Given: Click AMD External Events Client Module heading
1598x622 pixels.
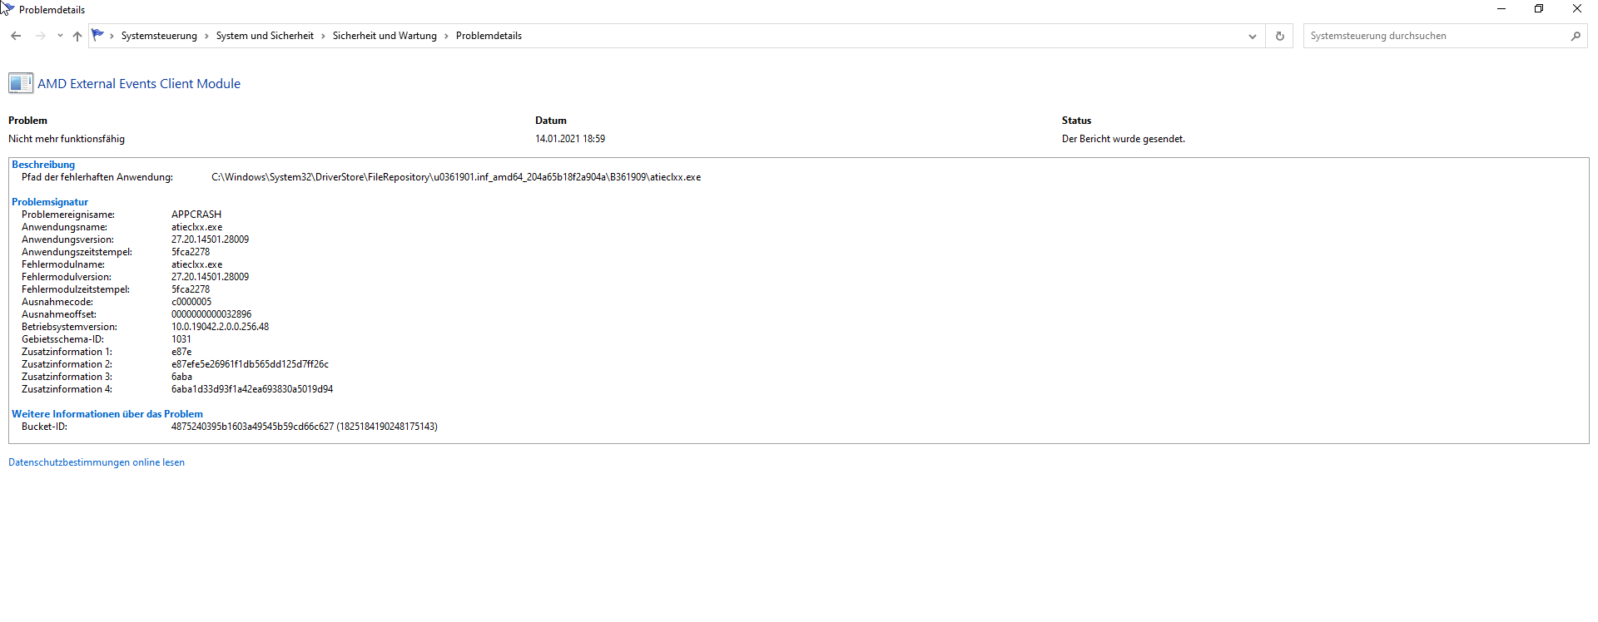Looking at the screenshot, I should pyautogui.click(x=139, y=84).
